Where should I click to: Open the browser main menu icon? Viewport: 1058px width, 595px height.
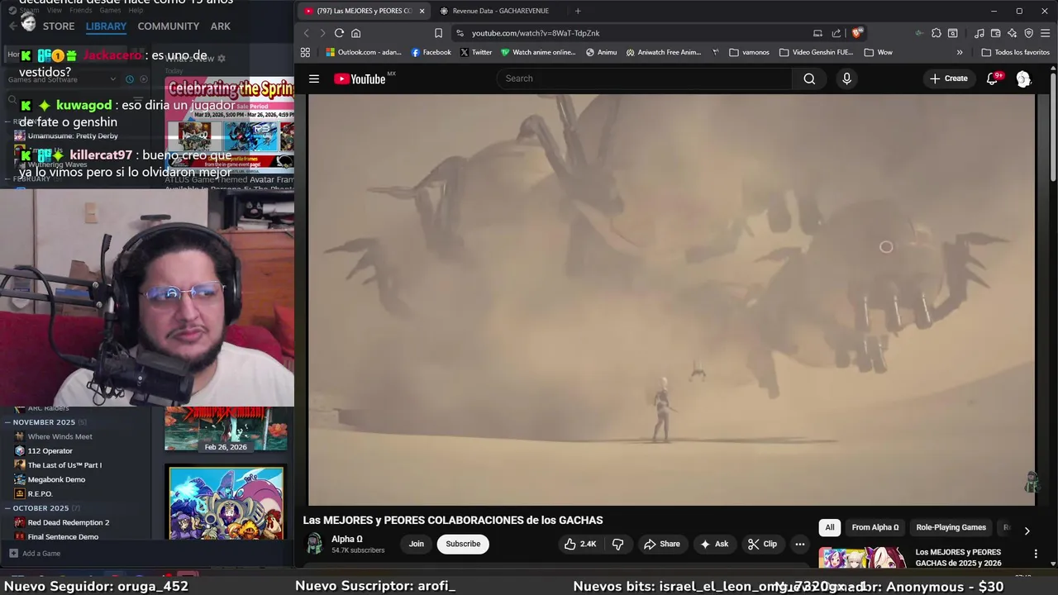coord(1046,33)
